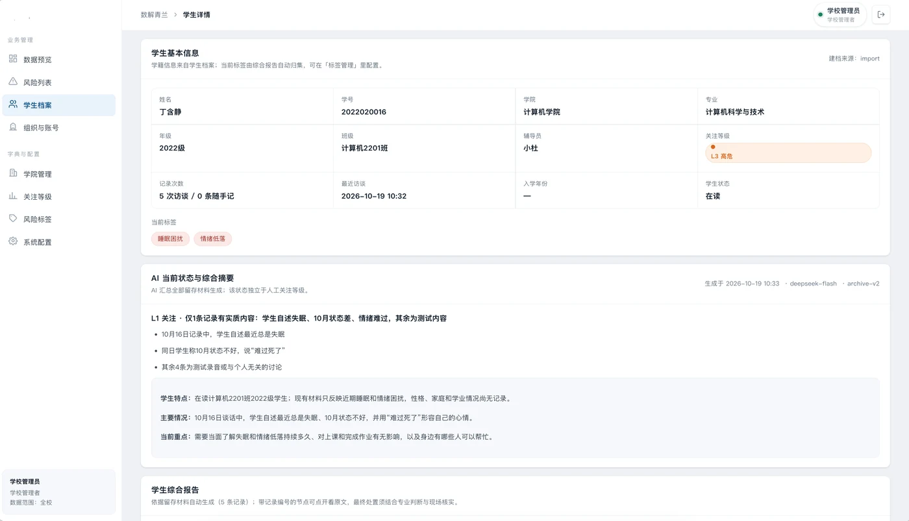Click the 2022级 grade value
The image size is (909, 521).
(172, 148)
